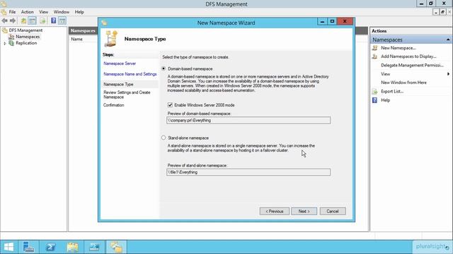Click the Next button
Image resolution: width=453 pixels, height=254 pixels.
304,211
